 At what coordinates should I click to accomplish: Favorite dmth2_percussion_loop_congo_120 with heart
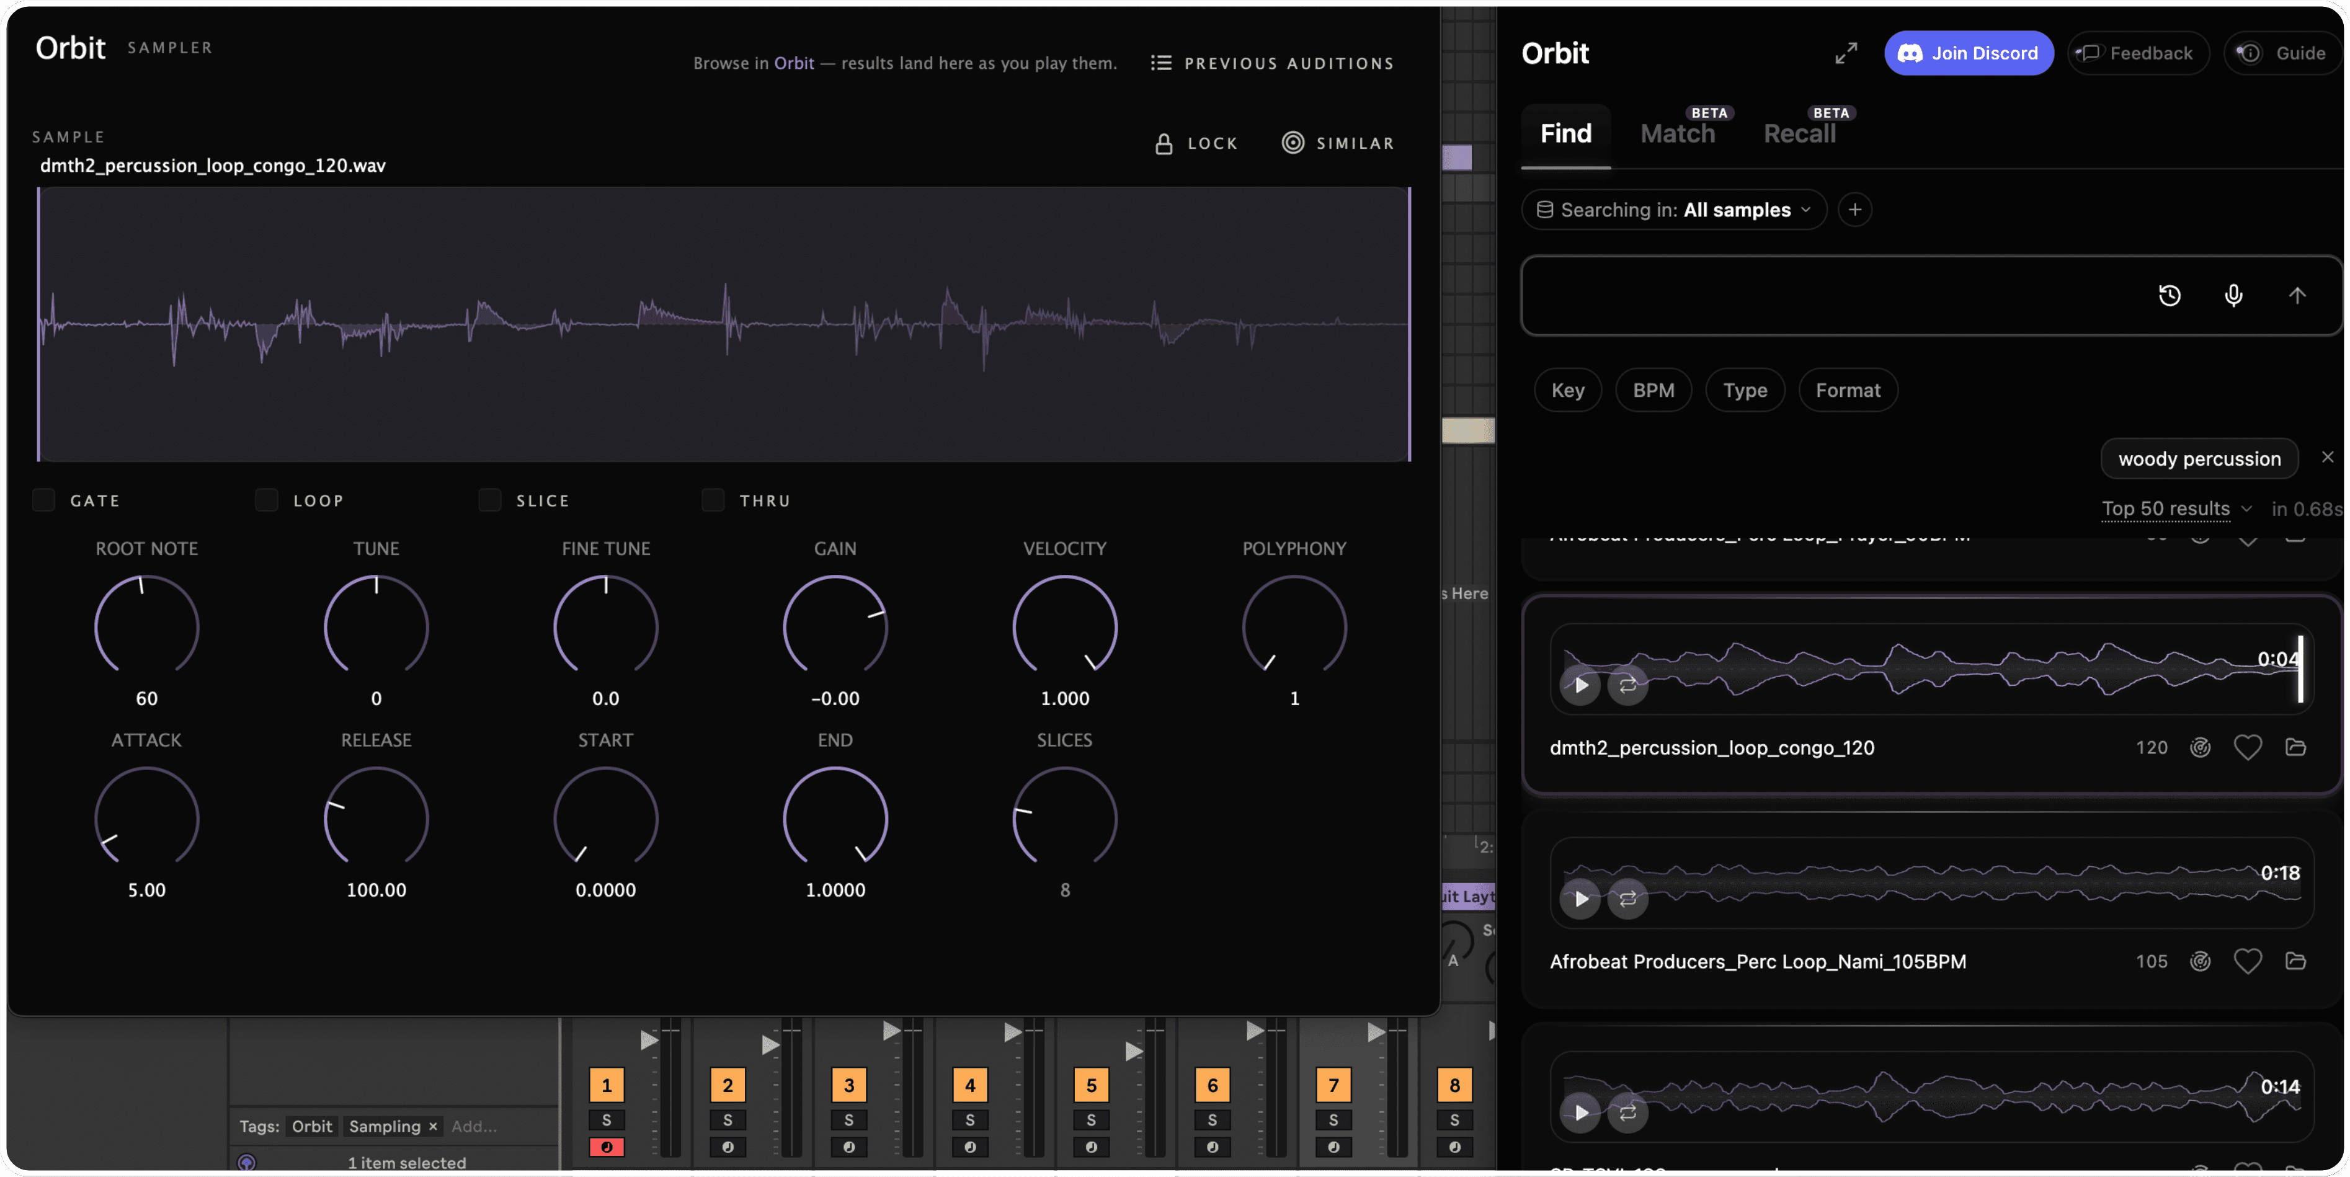(2247, 747)
